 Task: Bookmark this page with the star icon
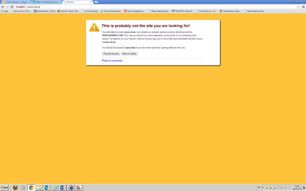(298, 7)
